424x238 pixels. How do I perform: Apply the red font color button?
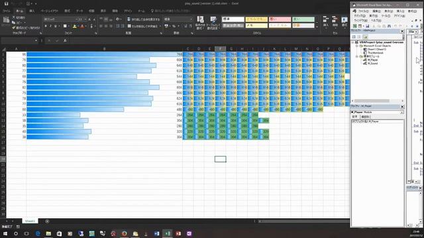click(82, 26)
